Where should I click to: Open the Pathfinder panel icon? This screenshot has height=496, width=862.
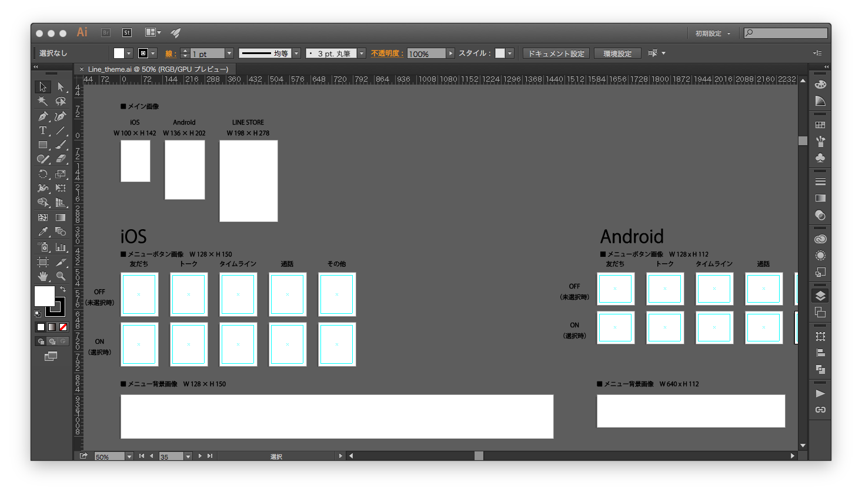pyautogui.click(x=820, y=369)
